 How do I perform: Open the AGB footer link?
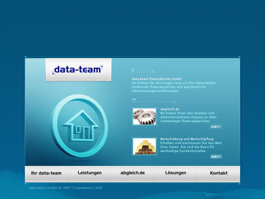point(98,188)
